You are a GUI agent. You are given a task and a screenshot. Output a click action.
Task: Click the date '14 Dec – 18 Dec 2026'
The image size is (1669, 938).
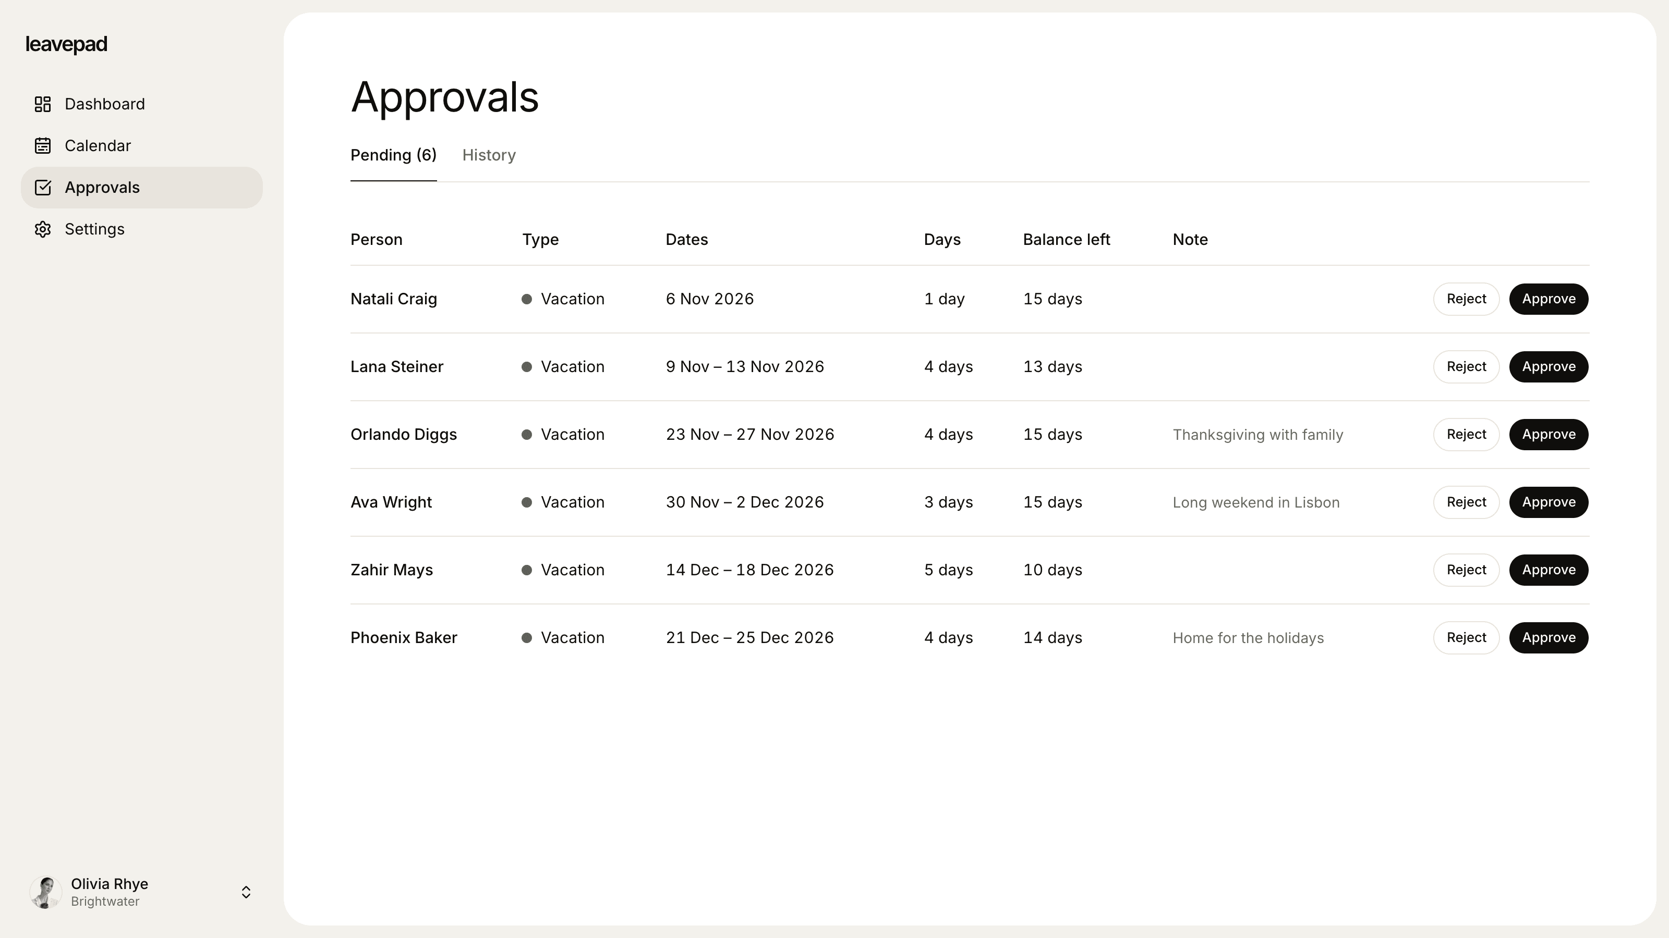point(749,570)
